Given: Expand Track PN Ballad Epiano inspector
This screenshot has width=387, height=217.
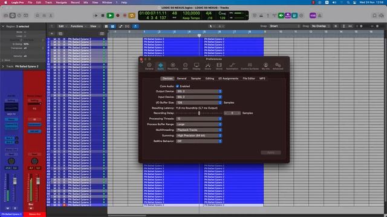Looking at the screenshot, I should tap(3, 66).
